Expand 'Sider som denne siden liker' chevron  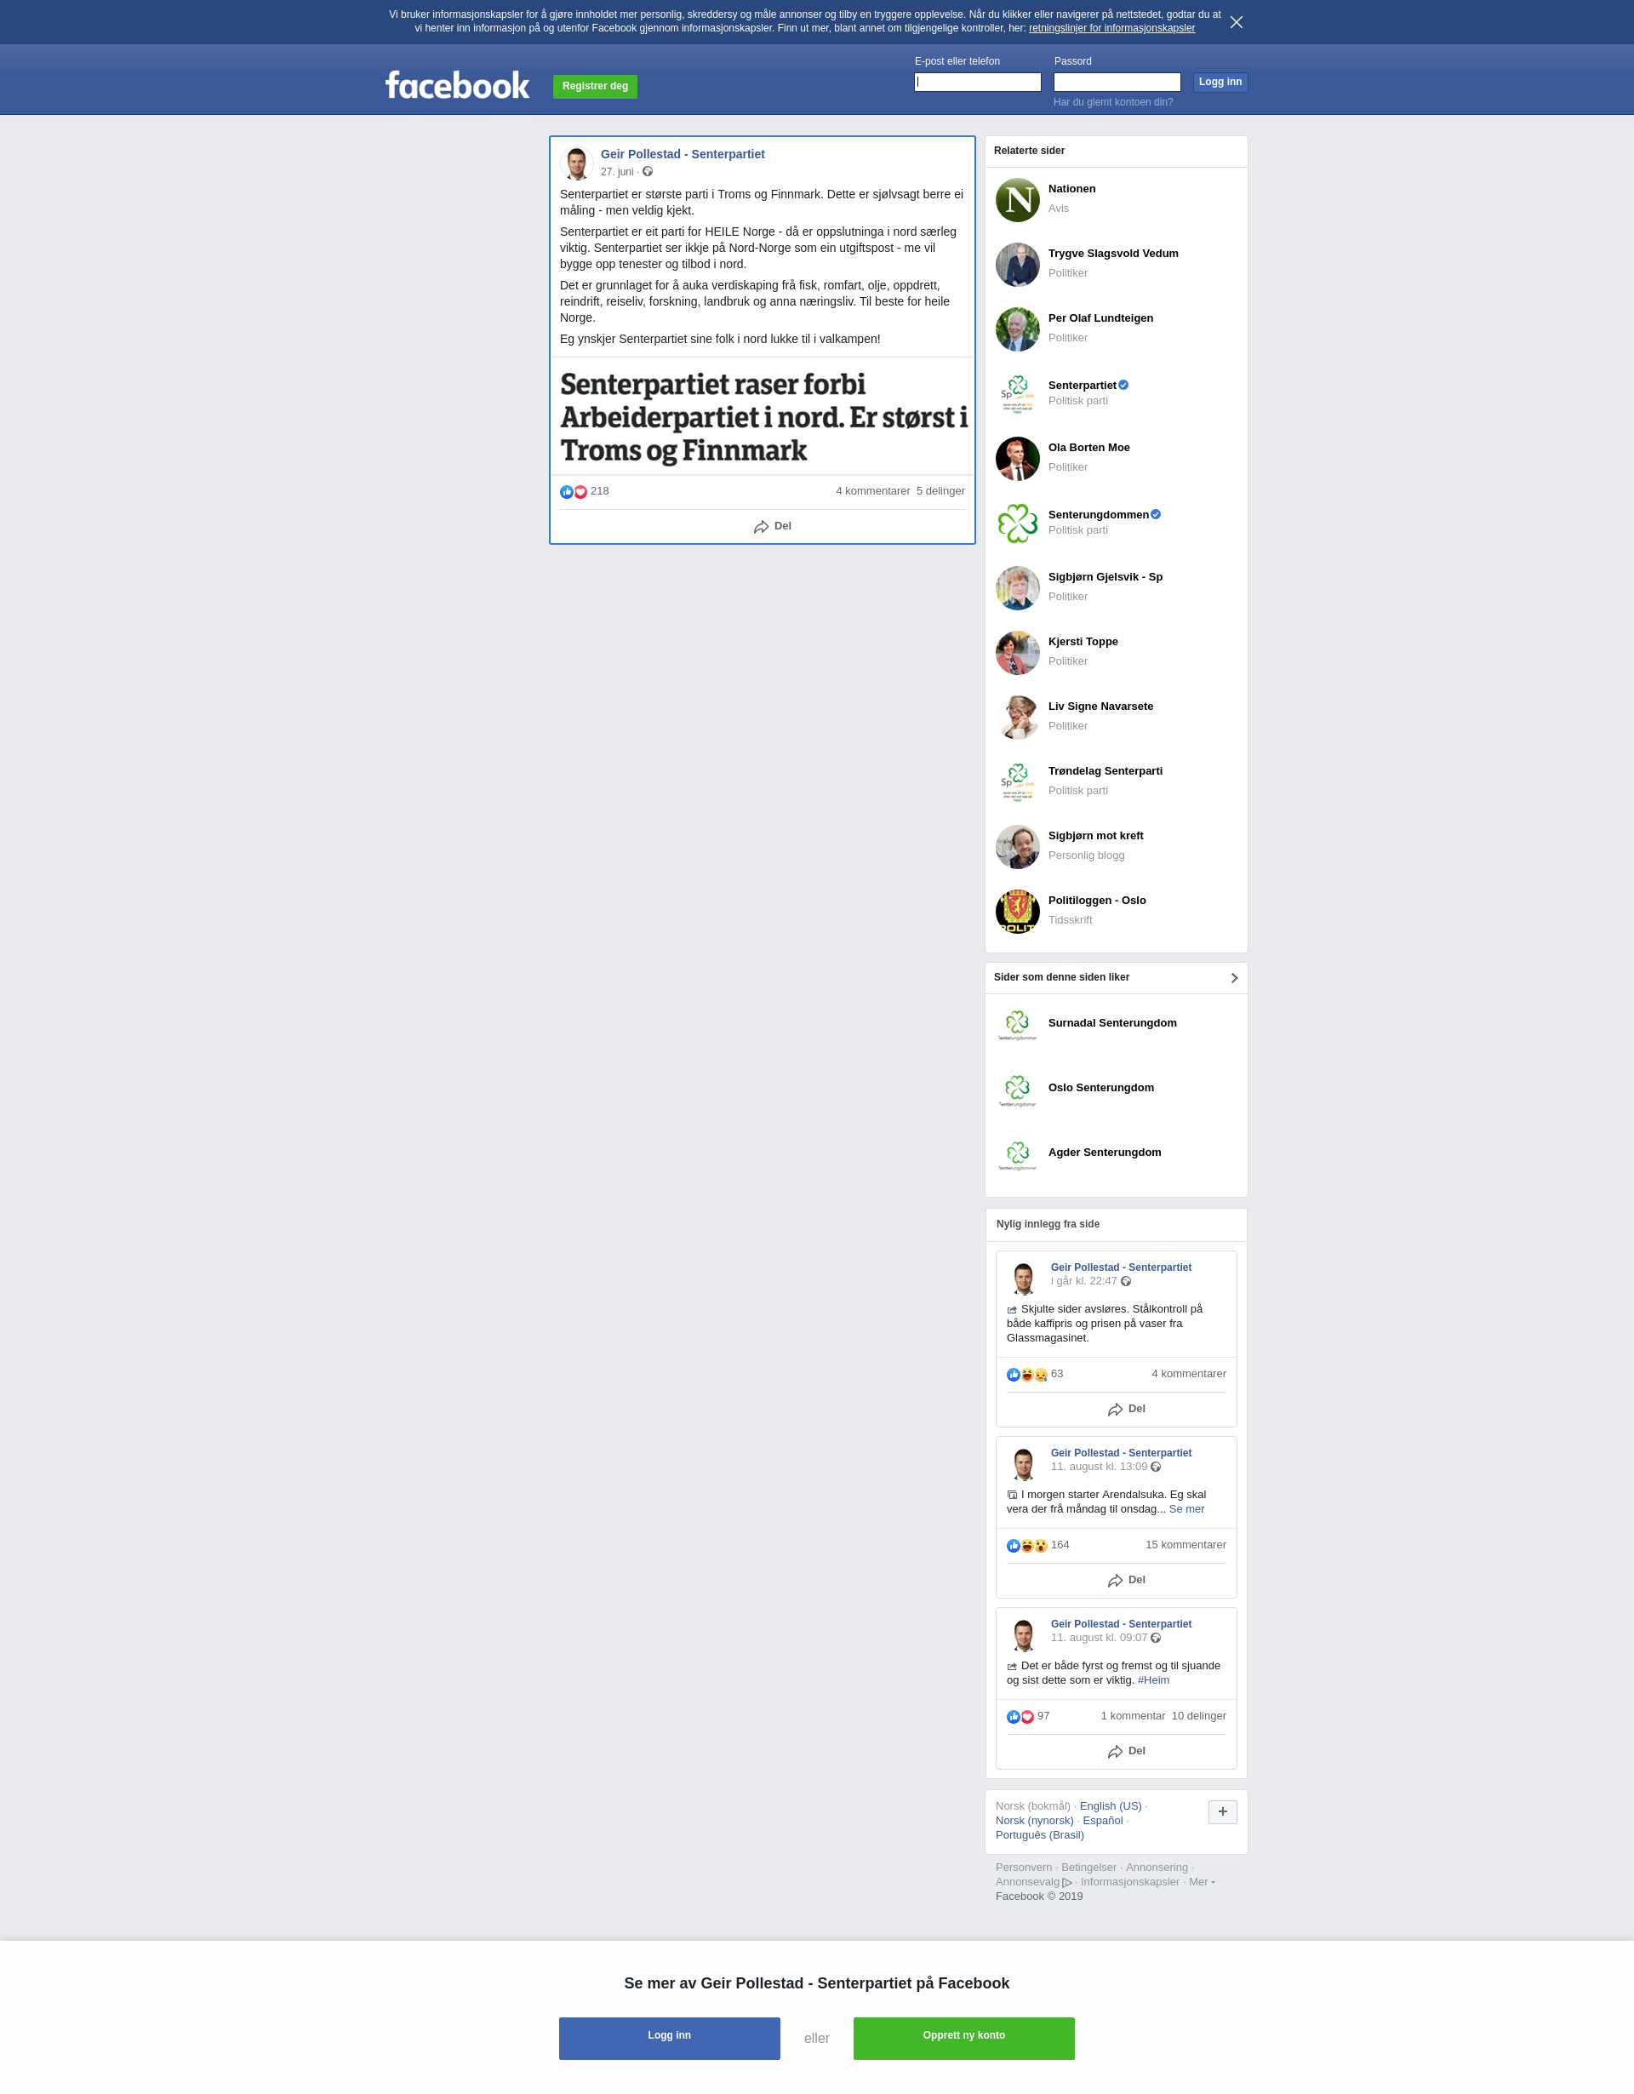[1233, 978]
